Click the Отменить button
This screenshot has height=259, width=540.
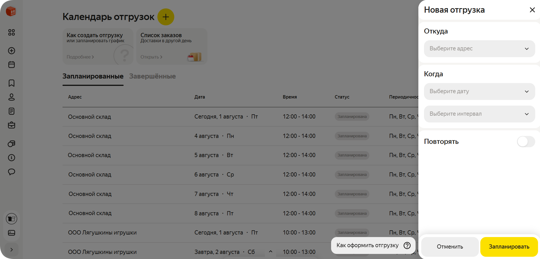point(450,247)
